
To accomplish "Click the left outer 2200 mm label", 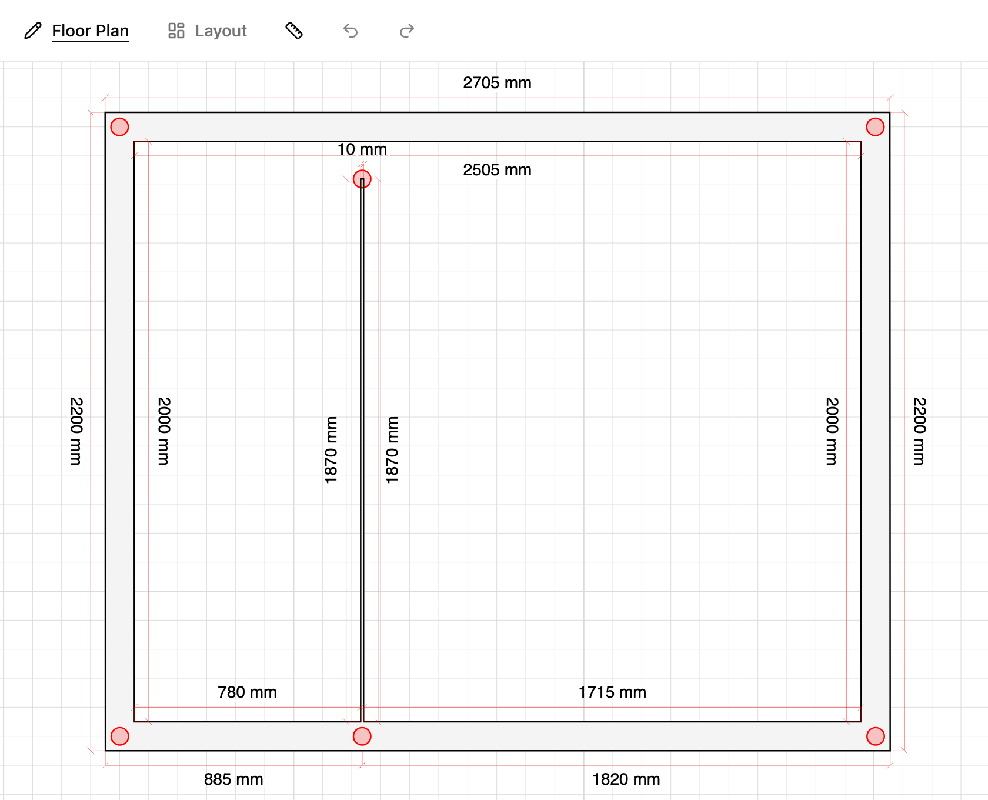I will tap(76, 431).
